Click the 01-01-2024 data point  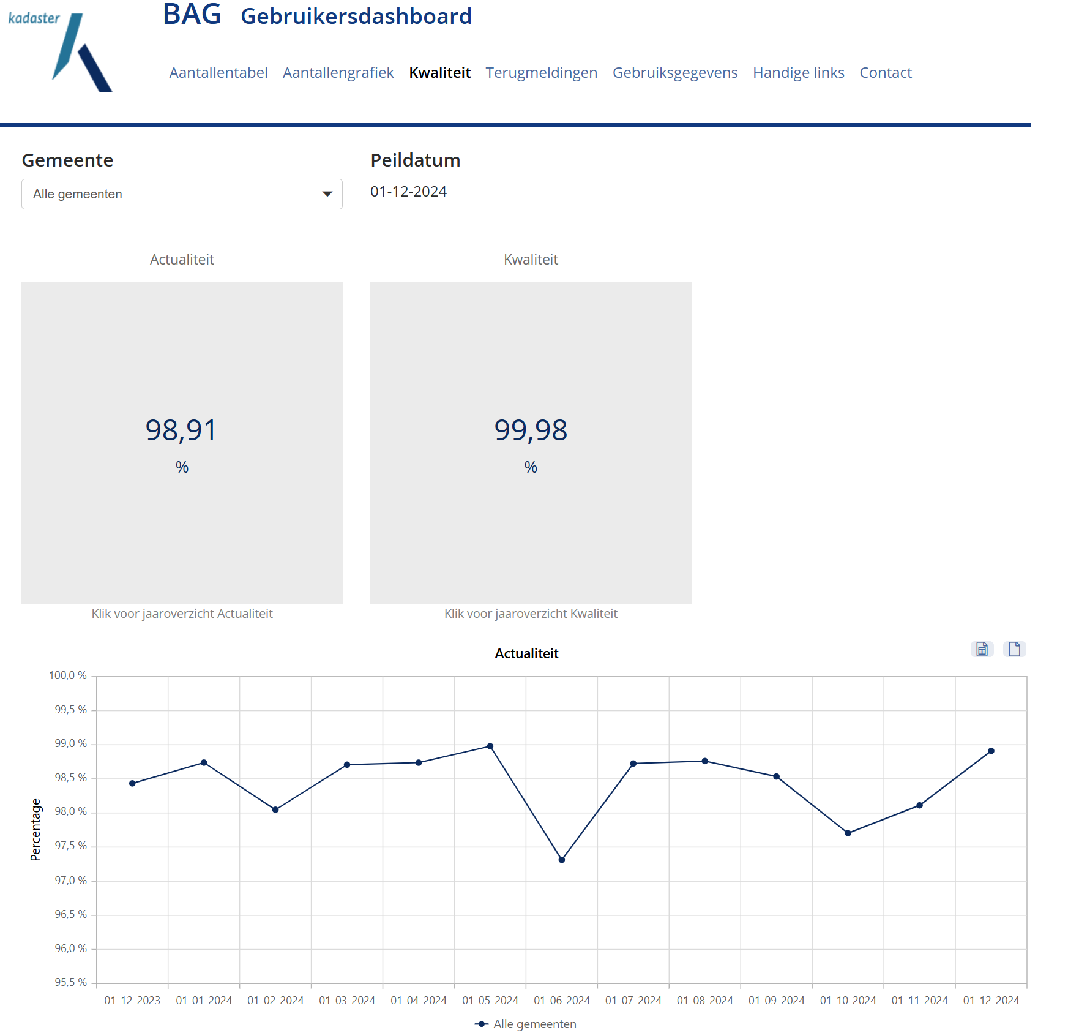(204, 762)
